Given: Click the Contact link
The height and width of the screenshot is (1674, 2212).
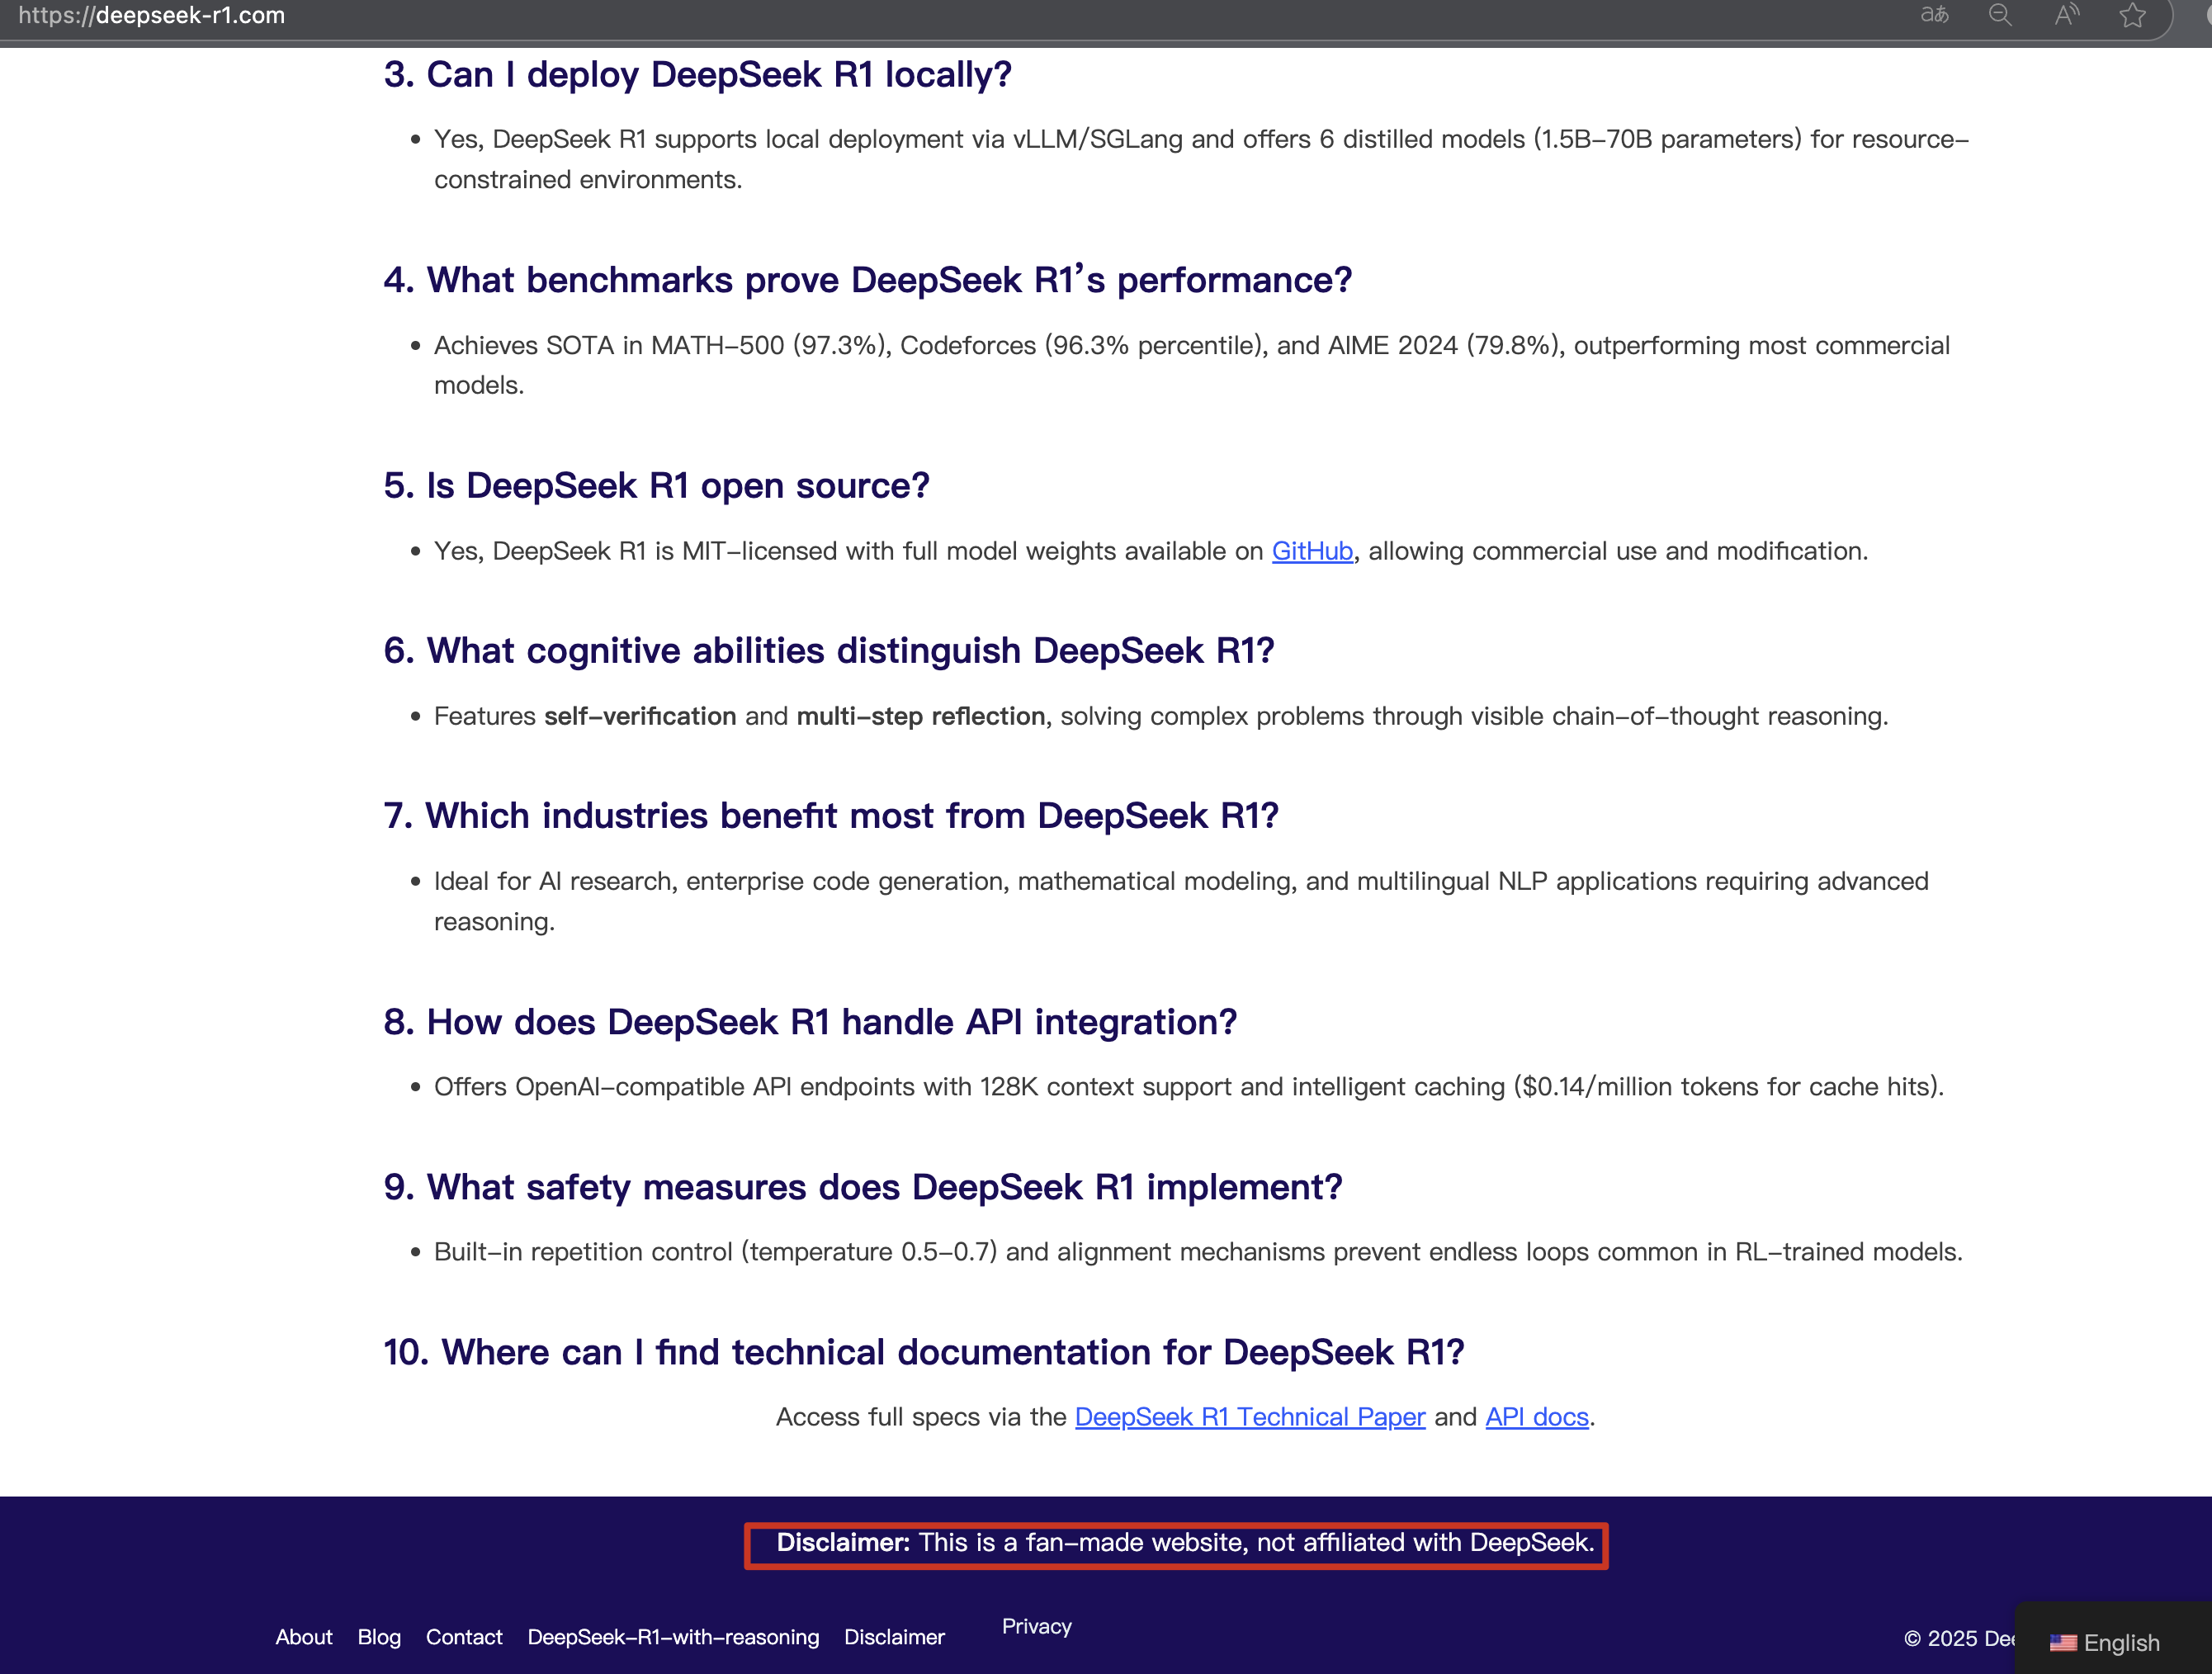Looking at the screenshot, I should pyautogui.click(x=463, y=1637).
